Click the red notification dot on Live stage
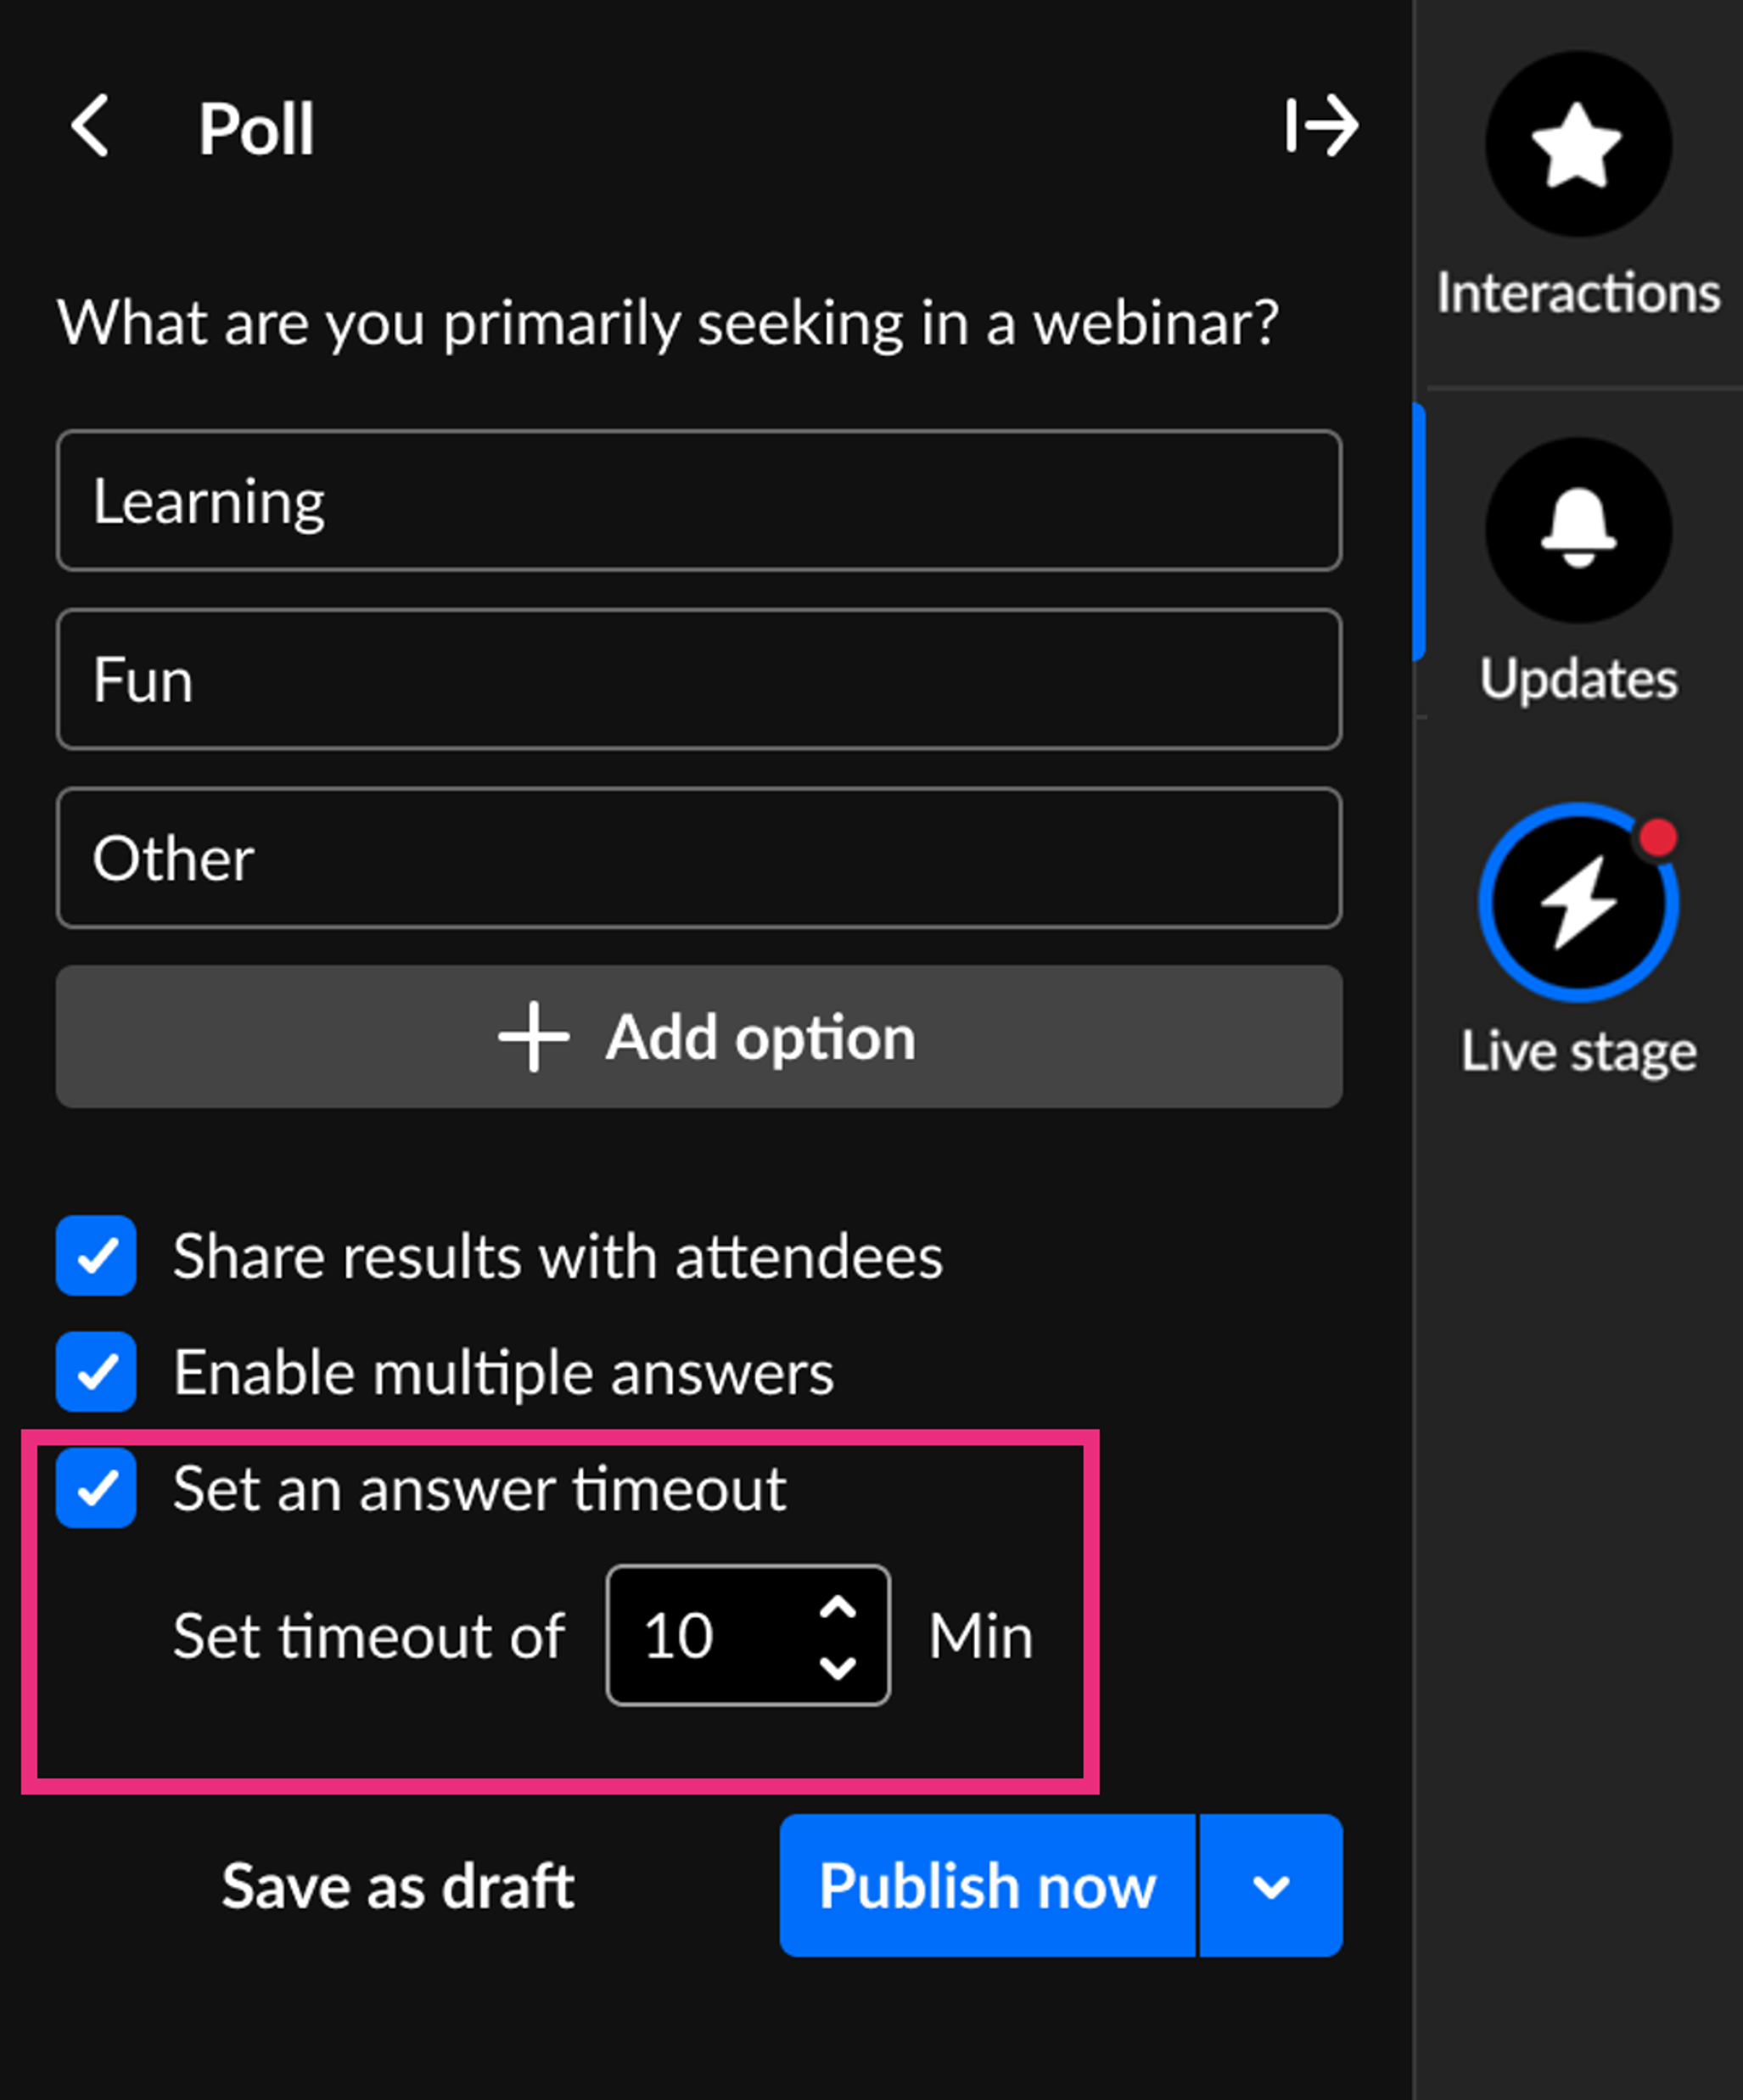 [1657, 838]
